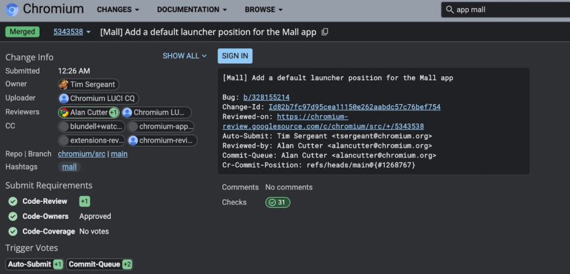
Task: Click the Cr-Commit-Position line in commit message
Action: [x=319, y=165]
